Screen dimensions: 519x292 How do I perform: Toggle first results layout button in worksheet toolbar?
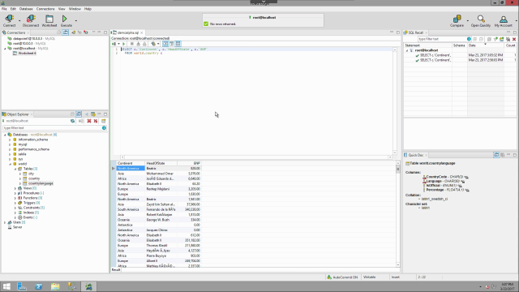[x=165, y=44]
